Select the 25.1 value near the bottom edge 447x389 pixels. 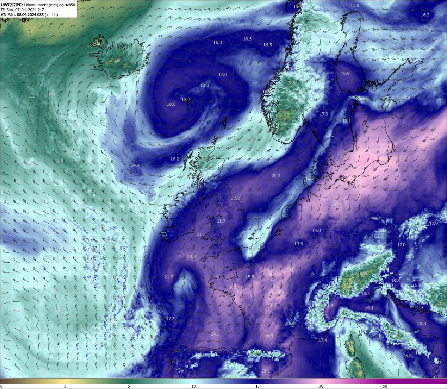coord(265,371)
